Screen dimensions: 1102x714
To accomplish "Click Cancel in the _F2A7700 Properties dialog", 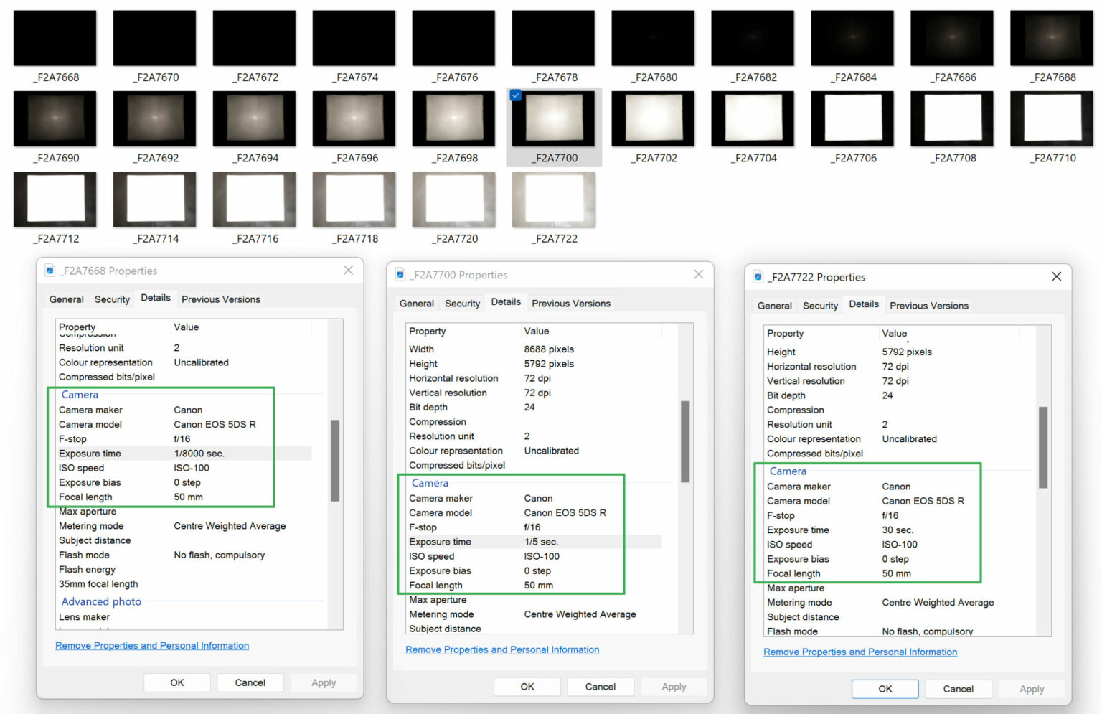I will [x=601, y=687].
